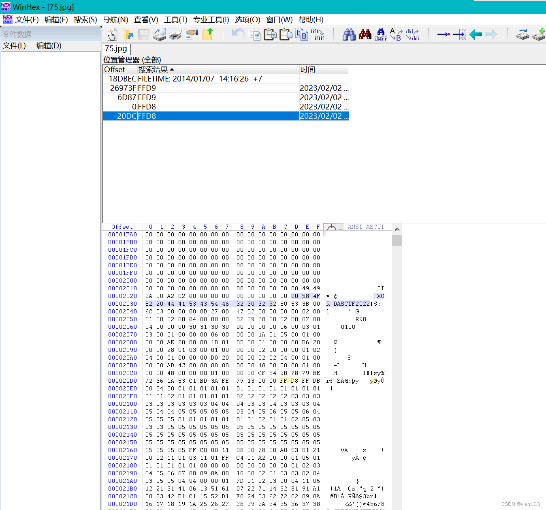Click the disk icon with green plus
Image resolution: width=546 pixels, height=510 pixels.
click(539, 34)
